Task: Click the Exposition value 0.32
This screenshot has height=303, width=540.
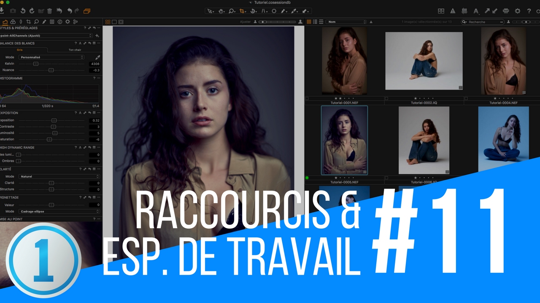Action: click(x=94, y=120)
